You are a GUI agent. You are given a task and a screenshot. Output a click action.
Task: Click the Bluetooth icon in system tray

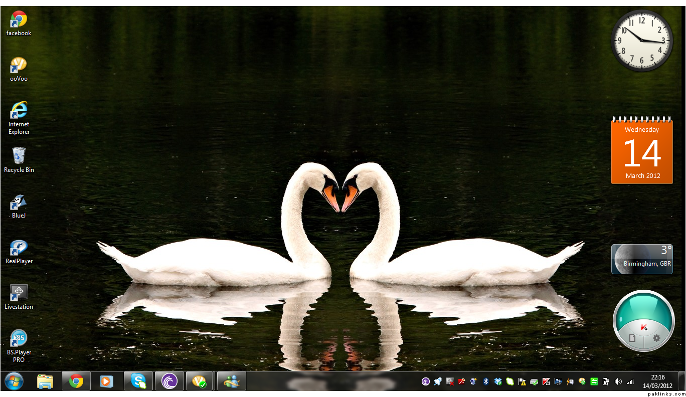tap(485, 381)
